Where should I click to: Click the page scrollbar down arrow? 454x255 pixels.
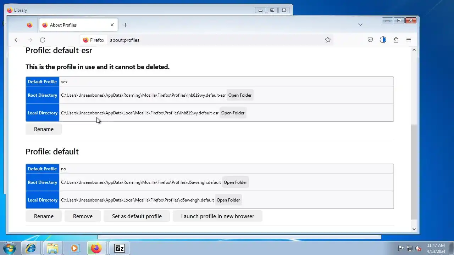pos(414,229)
